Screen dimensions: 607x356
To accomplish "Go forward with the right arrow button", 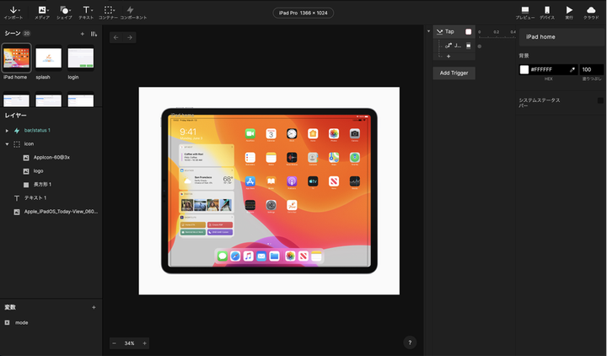I will (130, 38).
